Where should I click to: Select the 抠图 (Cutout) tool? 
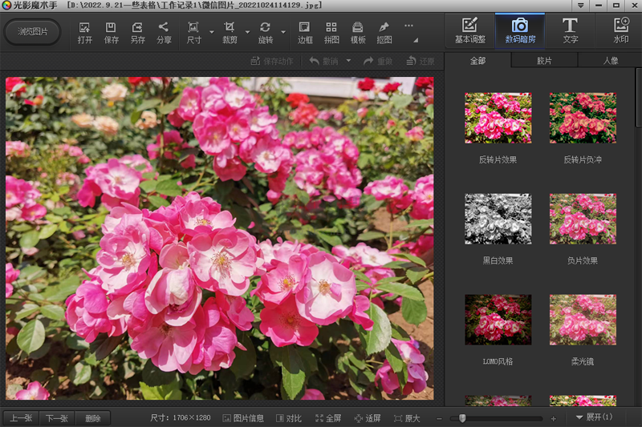pyautogui.click(x=384, y=32)
